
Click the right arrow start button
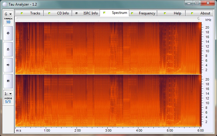[x=8, y=65]
